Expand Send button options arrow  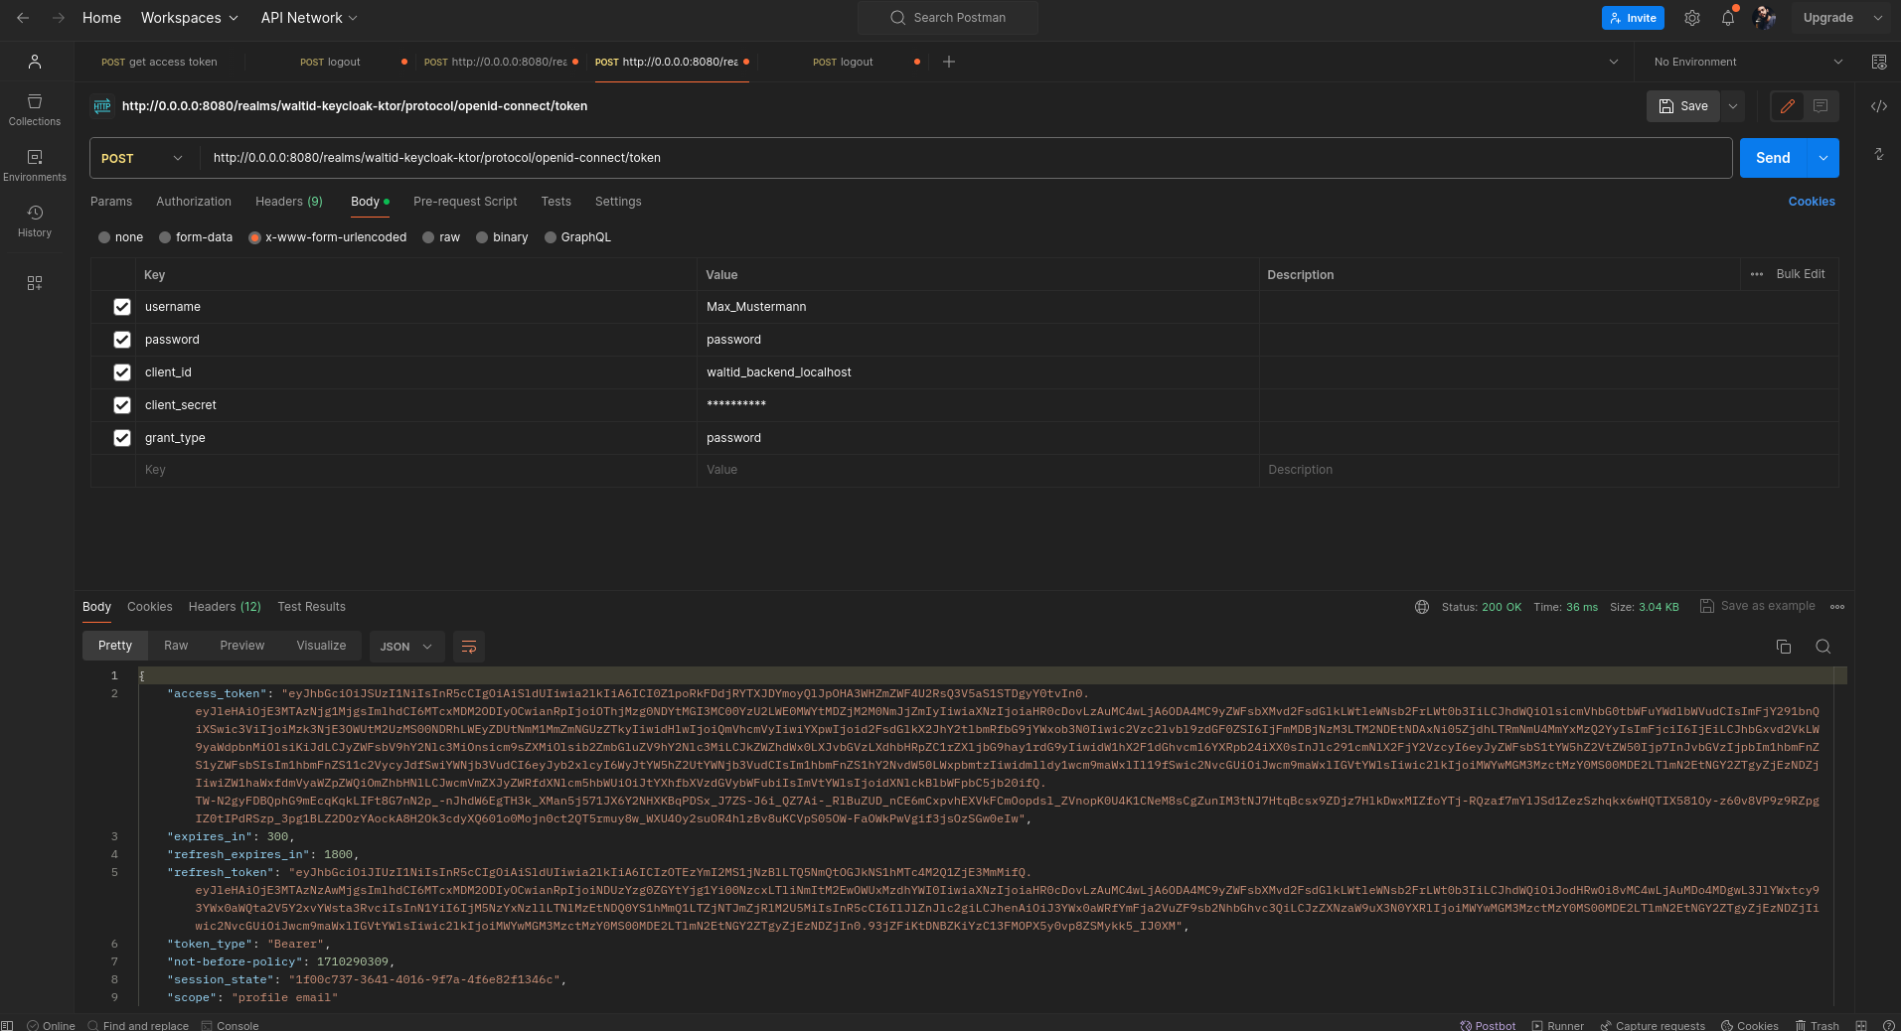click(x=1823, y=158)
